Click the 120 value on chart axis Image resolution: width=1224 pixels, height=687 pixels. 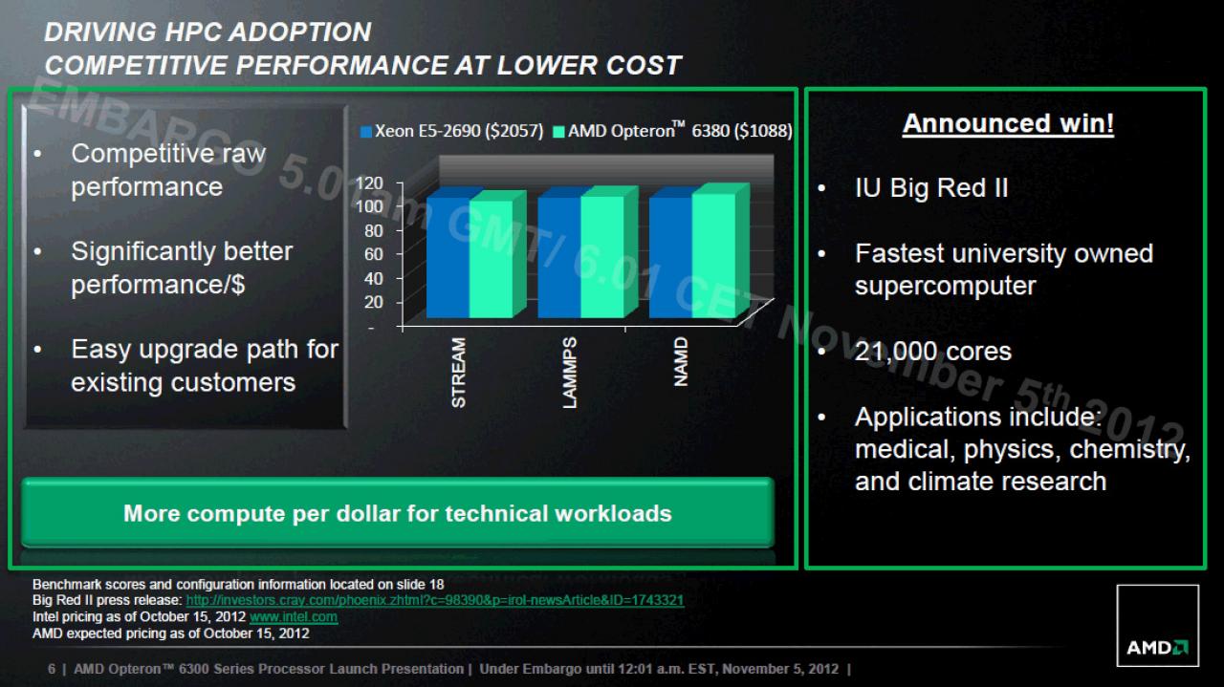(x=369, y=183)
